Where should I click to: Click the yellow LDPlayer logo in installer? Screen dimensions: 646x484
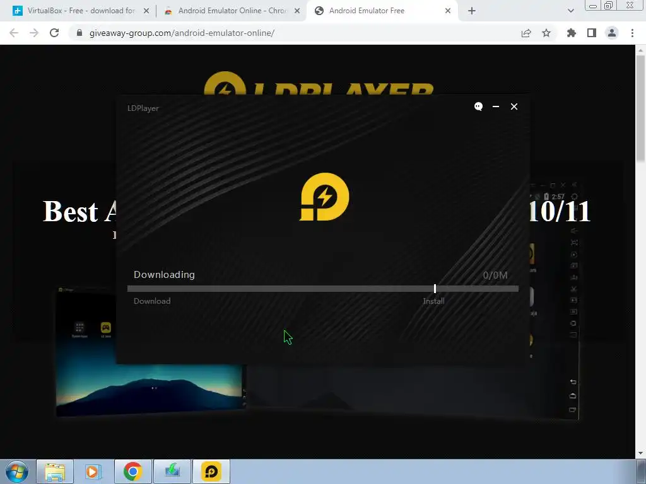[324, 197]
